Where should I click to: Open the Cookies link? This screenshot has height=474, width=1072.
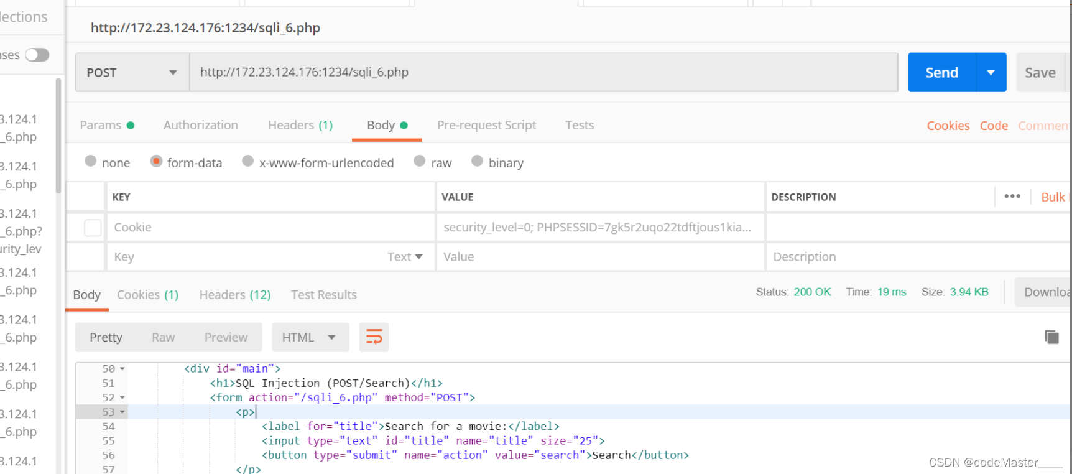click(x=948, y=126)
